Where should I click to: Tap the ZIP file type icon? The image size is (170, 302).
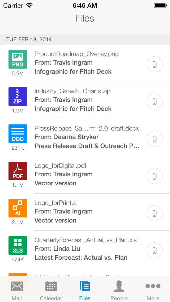18,96
